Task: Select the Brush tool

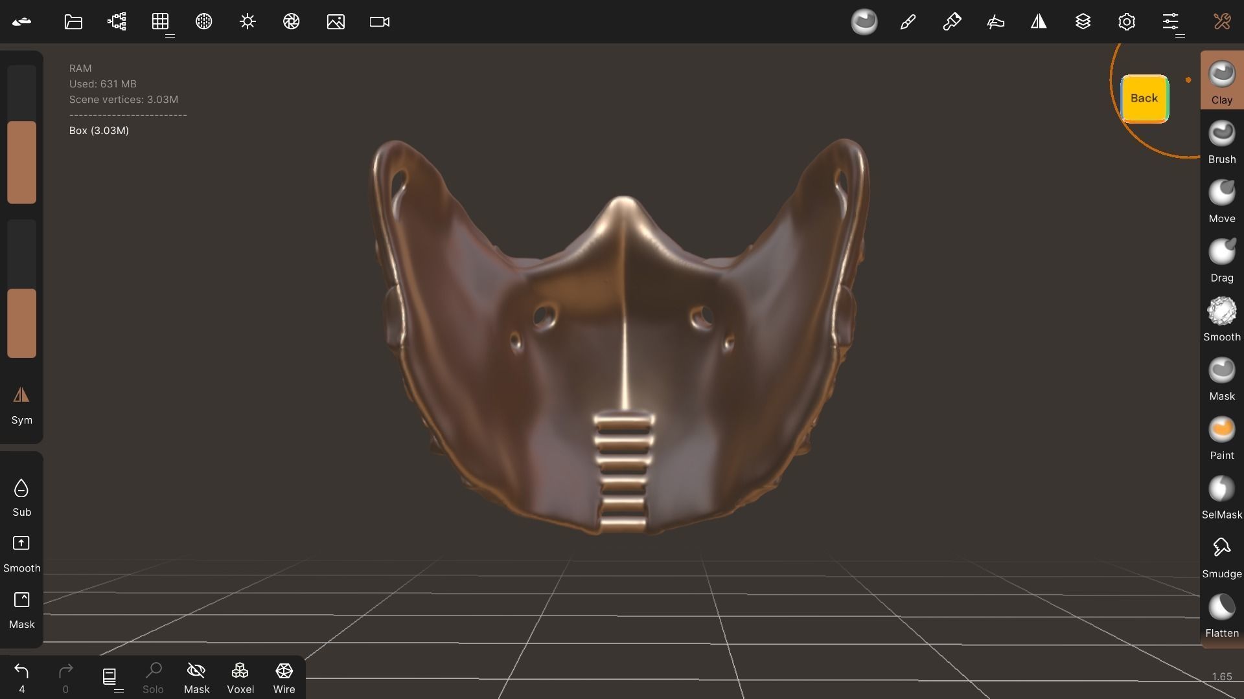Action: click(x=1222, y=141)
